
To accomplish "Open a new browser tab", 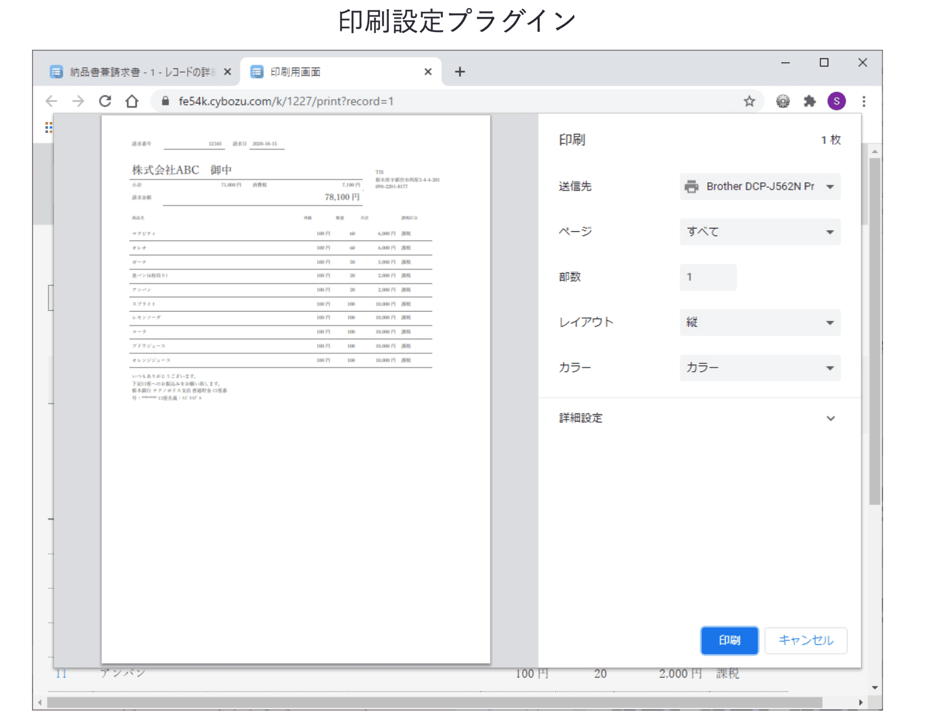I will click(x=460, y=72).
